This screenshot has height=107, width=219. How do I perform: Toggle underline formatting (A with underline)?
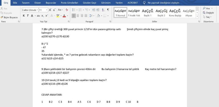32,16
